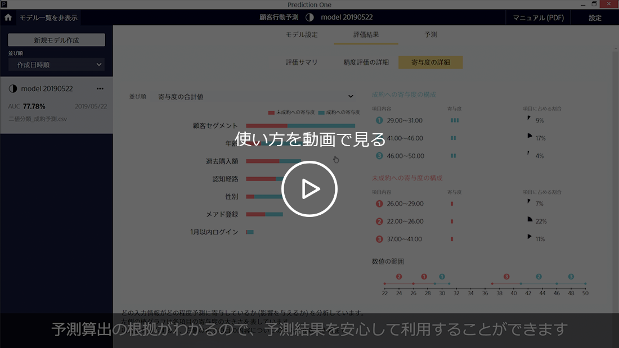Click the half-circle icon beside model 20190522 title
The height and width of the screenshot is (348, 619).
pyautogui.click(x=309, y=17)
